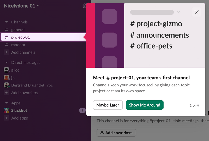Image resolution: width=209 pixels, height=141 pixels.
Task: Click jo's avatar icon
Action: (7, 78)
